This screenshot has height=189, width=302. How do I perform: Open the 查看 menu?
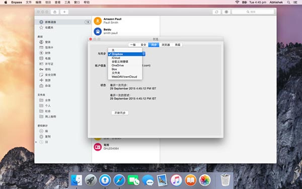(57, 3)
